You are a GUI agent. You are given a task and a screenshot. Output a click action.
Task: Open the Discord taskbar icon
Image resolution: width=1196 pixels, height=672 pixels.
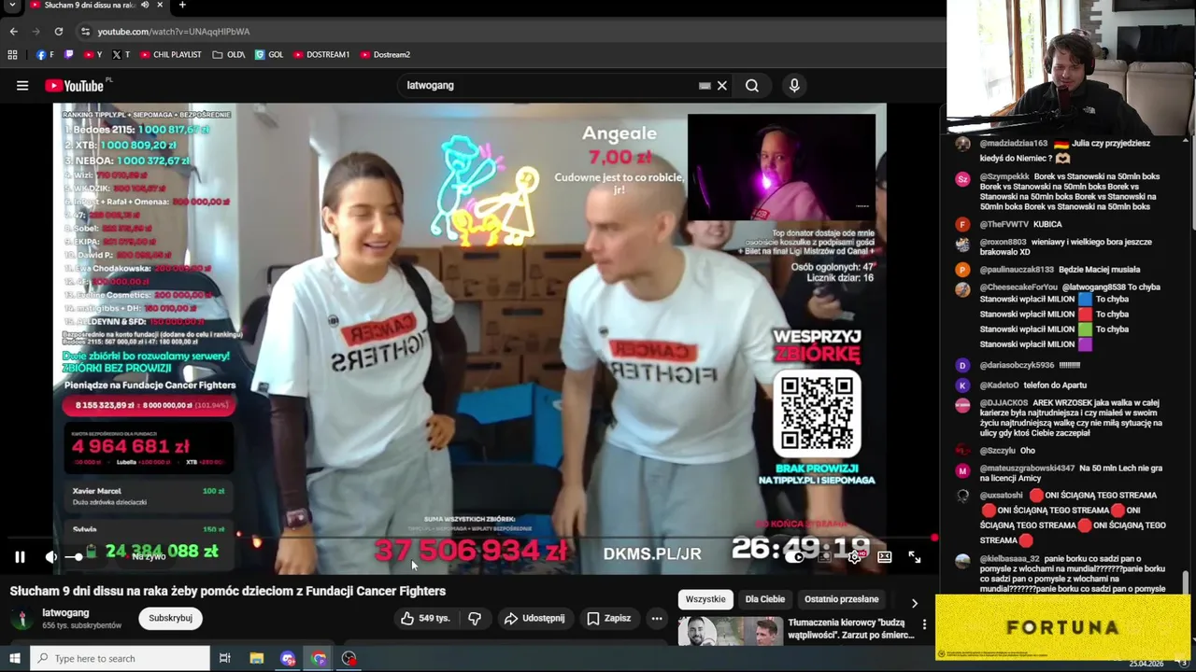tap(288, 659)
